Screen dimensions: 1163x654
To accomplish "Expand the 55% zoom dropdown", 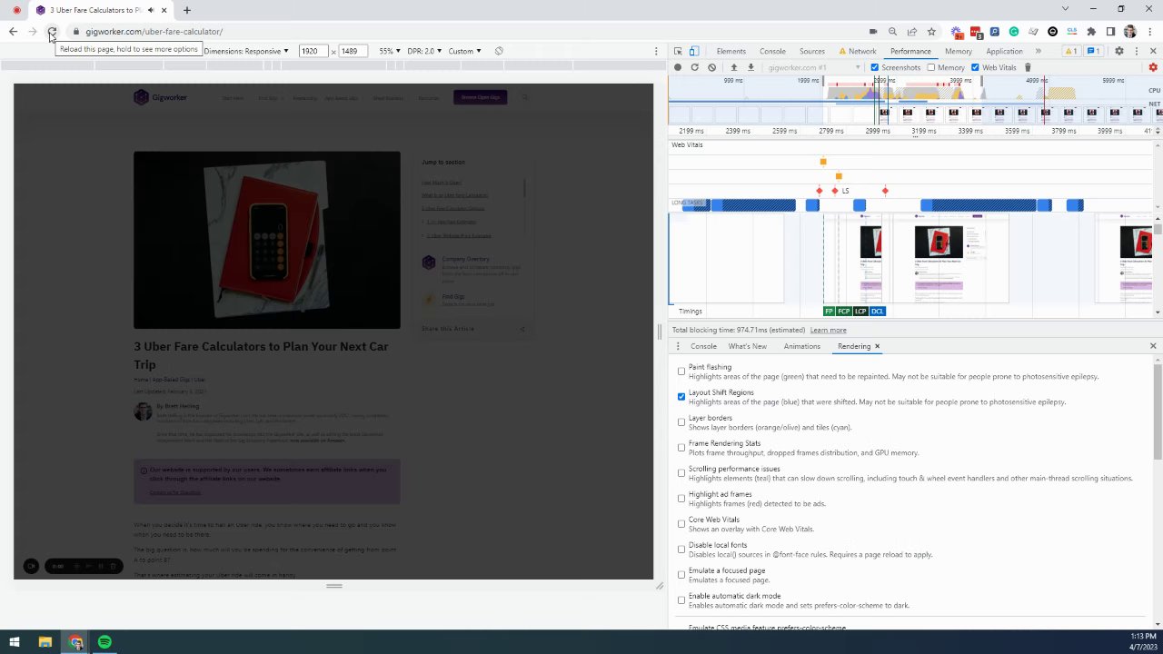I will point(390,51).
